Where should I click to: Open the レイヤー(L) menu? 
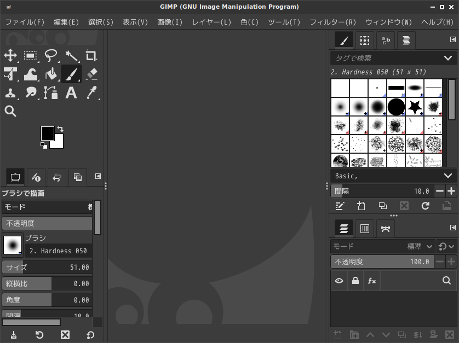pyautogui.click(x=211, y=22)
